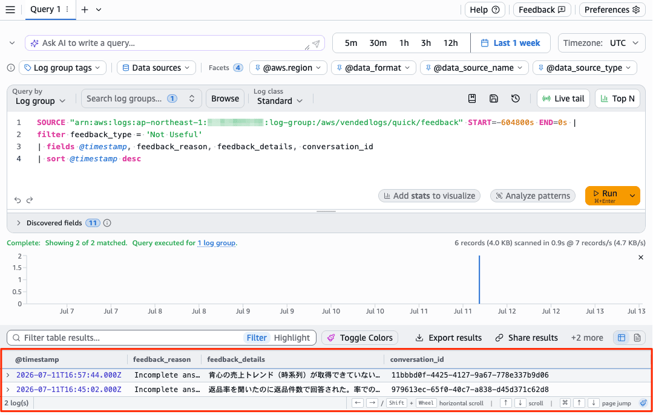Switch to table view icon
The image size is (653, 415).
(x=622, y=338)
